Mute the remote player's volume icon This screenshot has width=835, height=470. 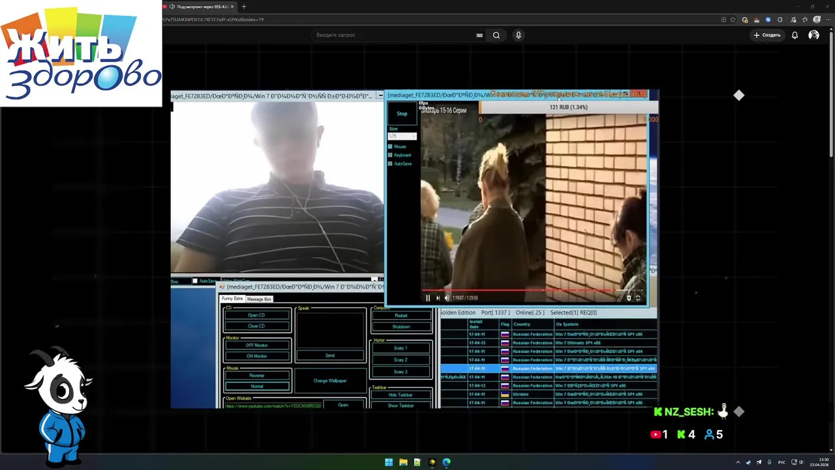pos(447,298)
